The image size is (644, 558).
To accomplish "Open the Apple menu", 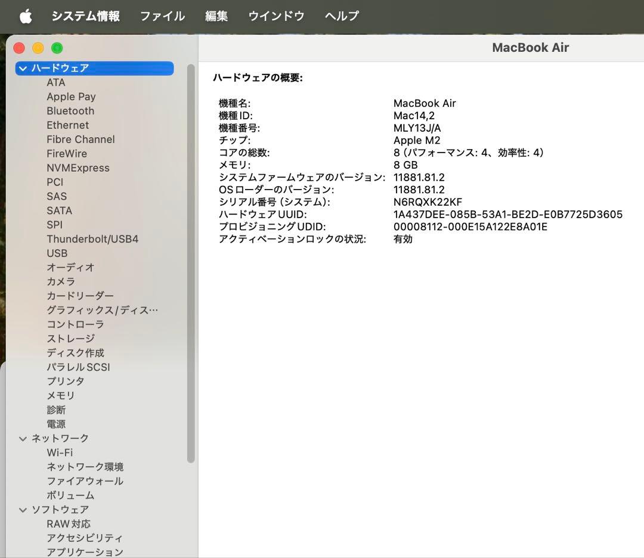I will pyautogui.click(x=25, y=16).
